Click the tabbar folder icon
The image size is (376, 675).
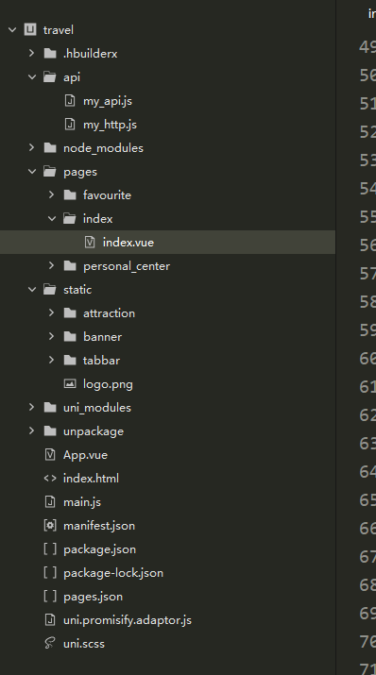(x=70, y=361)
